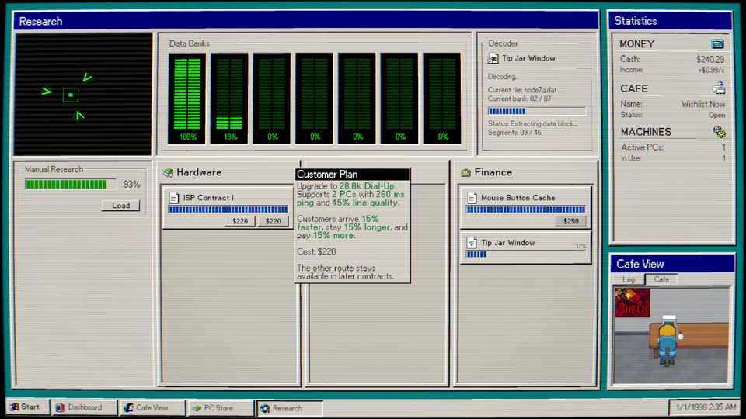The width and height of the screenshot is (746, 419).
Task: Click the Mouse Button Cache progress bar
Action: point(526,209)
